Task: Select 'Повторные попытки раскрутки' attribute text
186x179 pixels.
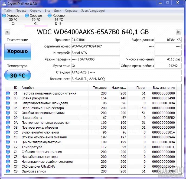Action: point(45,122)
